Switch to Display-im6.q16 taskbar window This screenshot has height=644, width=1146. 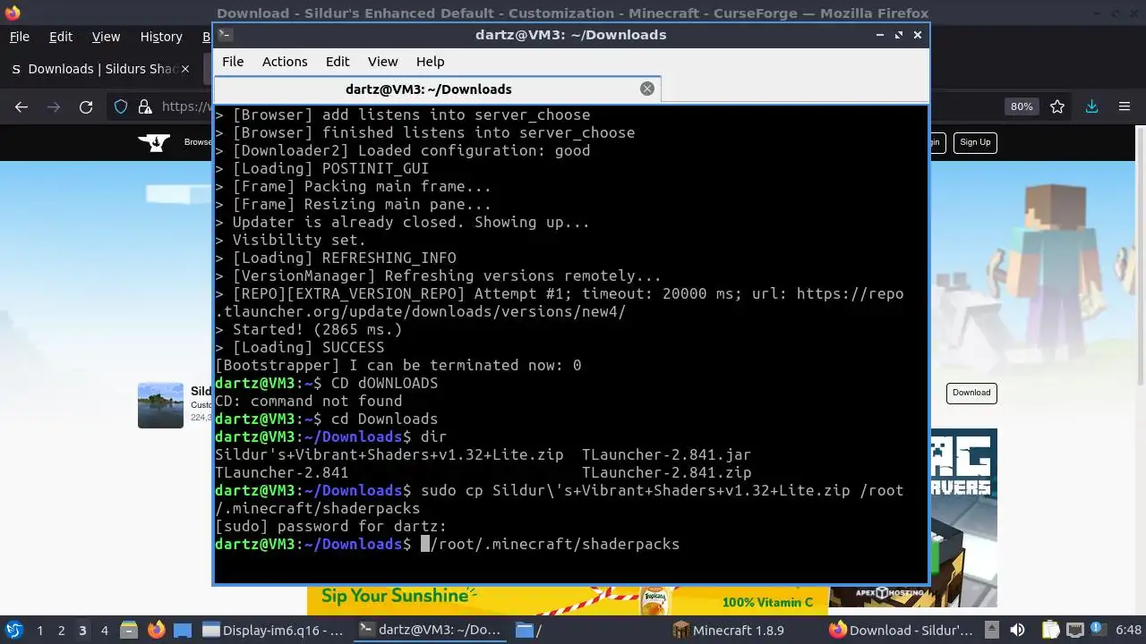tap(274, 630)
